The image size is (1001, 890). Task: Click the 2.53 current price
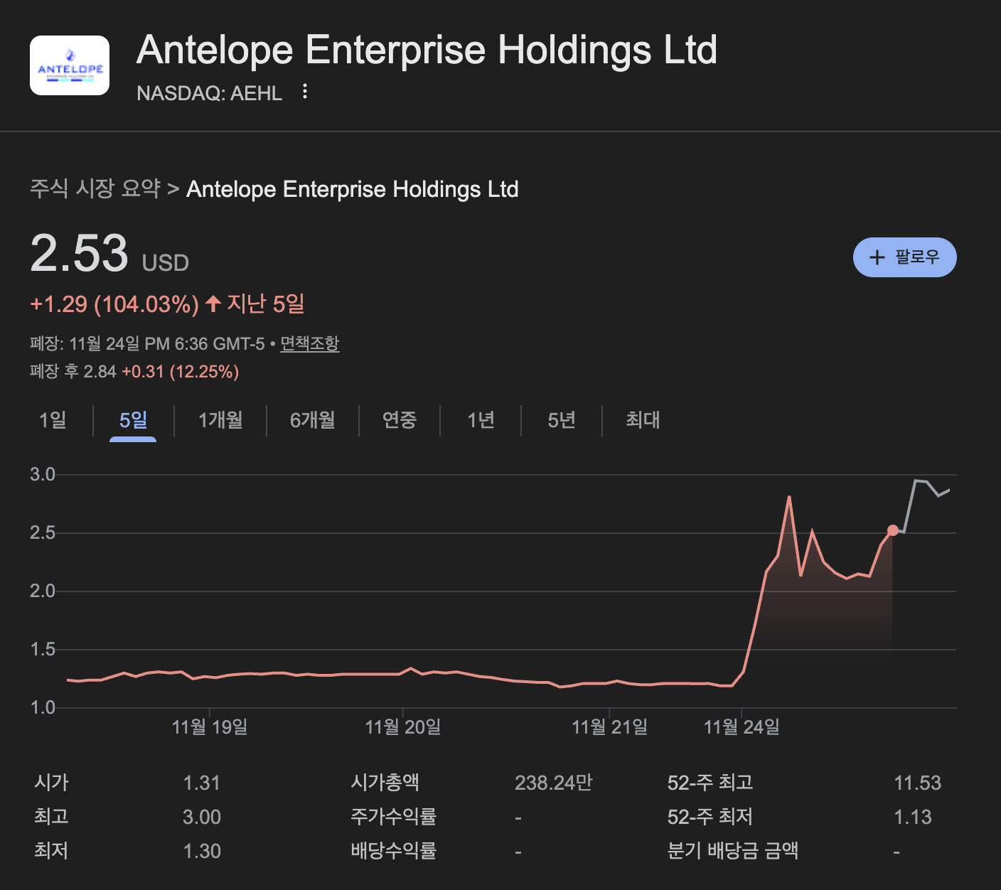coord(79,253)
